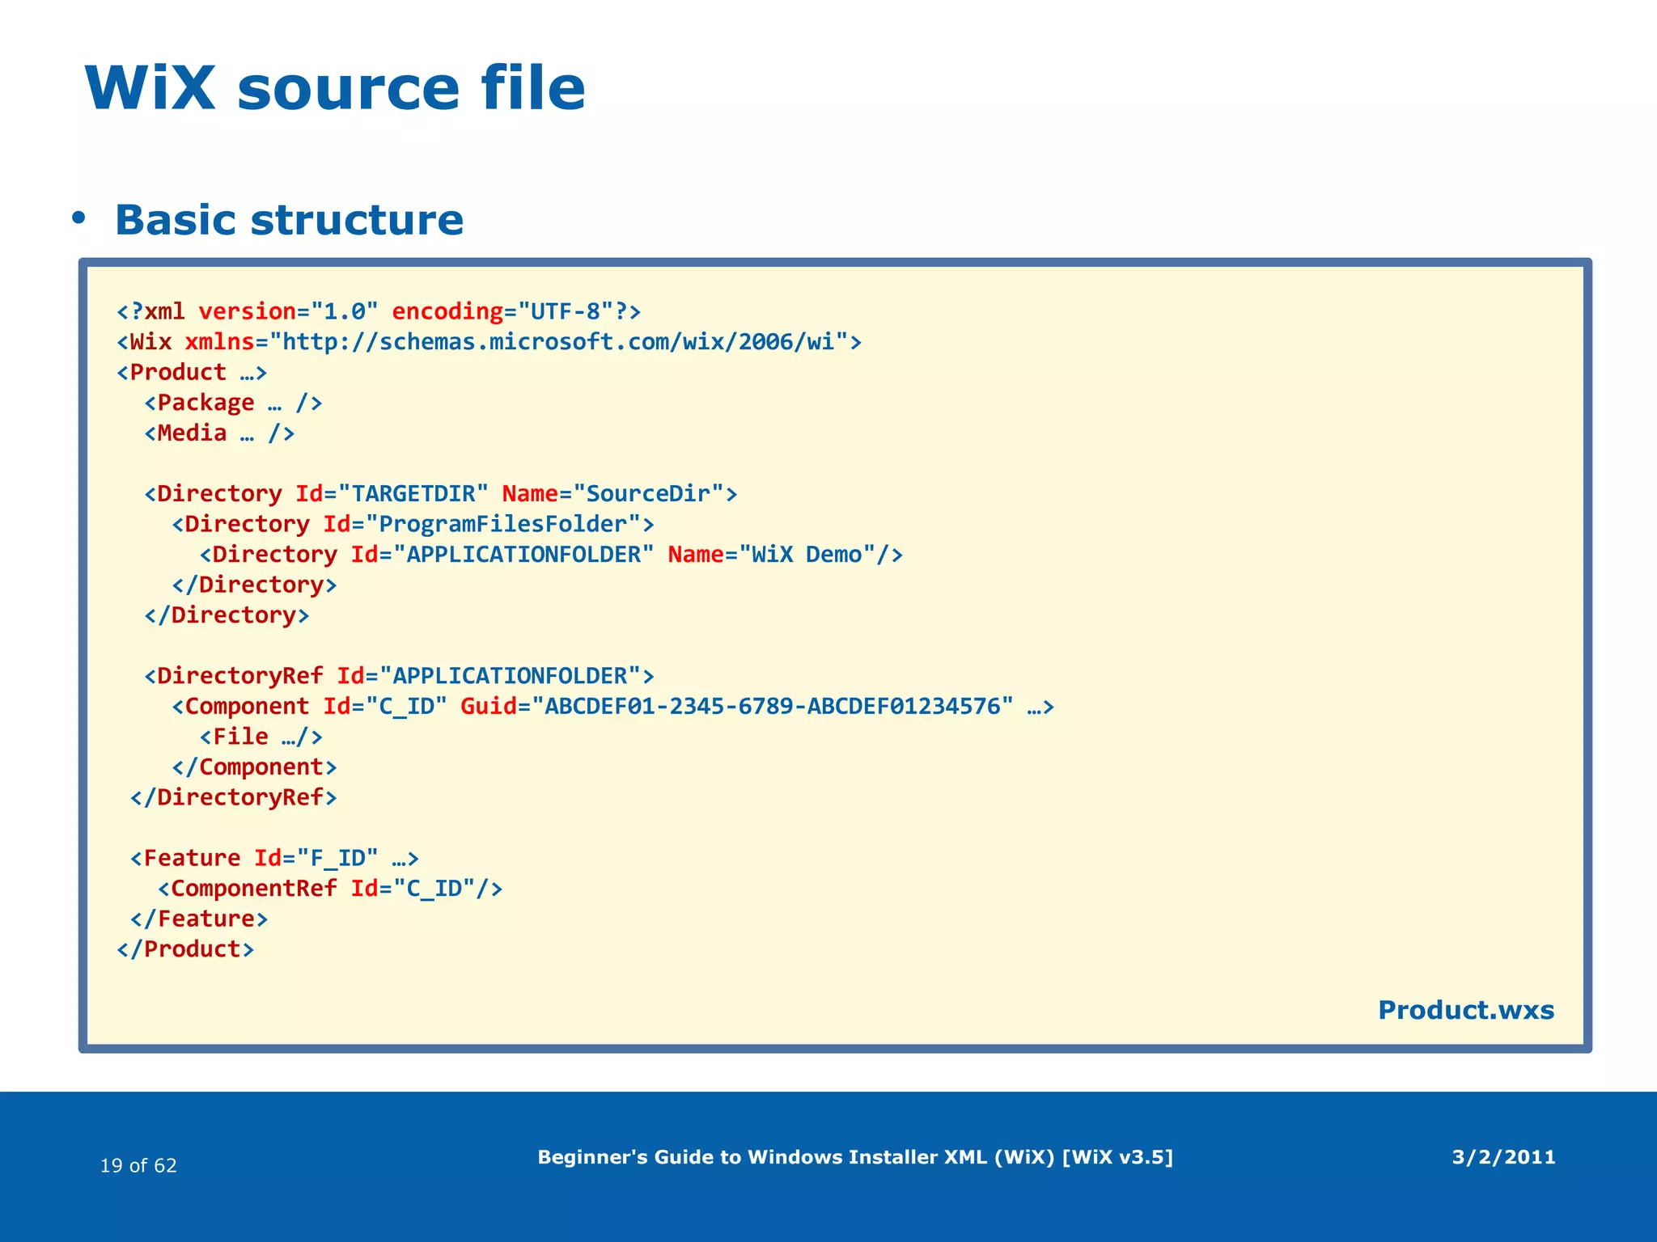1657x1242 pixels.
Task: Click the ComponentRef C_ID line
Action: pos(330,889)
